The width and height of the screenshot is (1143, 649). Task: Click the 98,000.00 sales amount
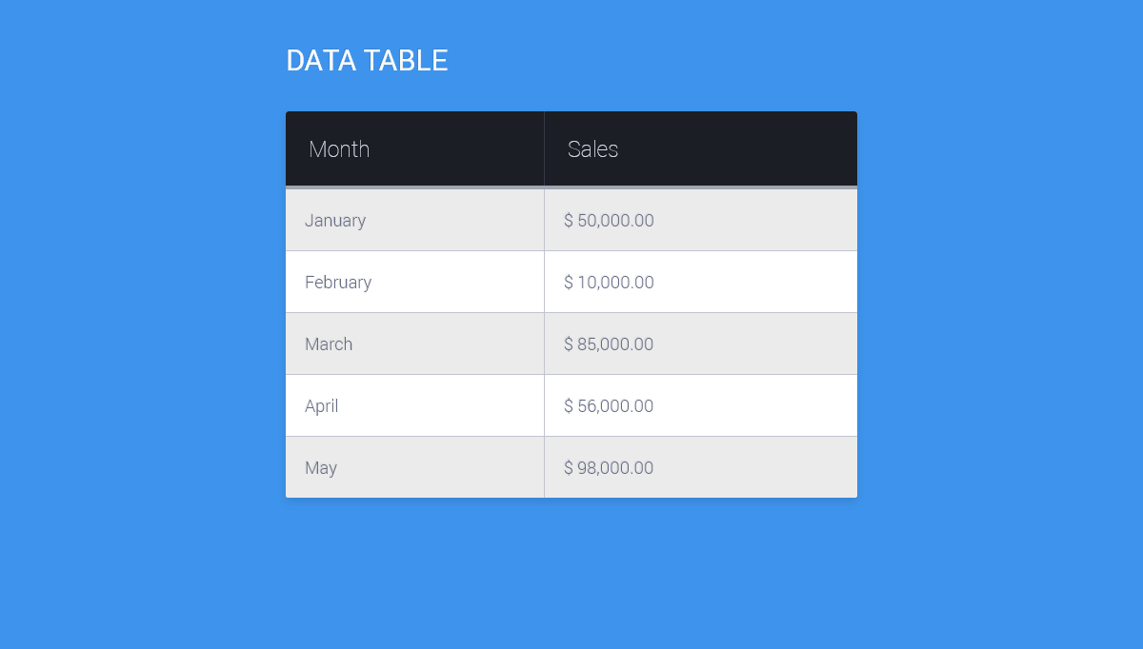click(x=615, y=468)
